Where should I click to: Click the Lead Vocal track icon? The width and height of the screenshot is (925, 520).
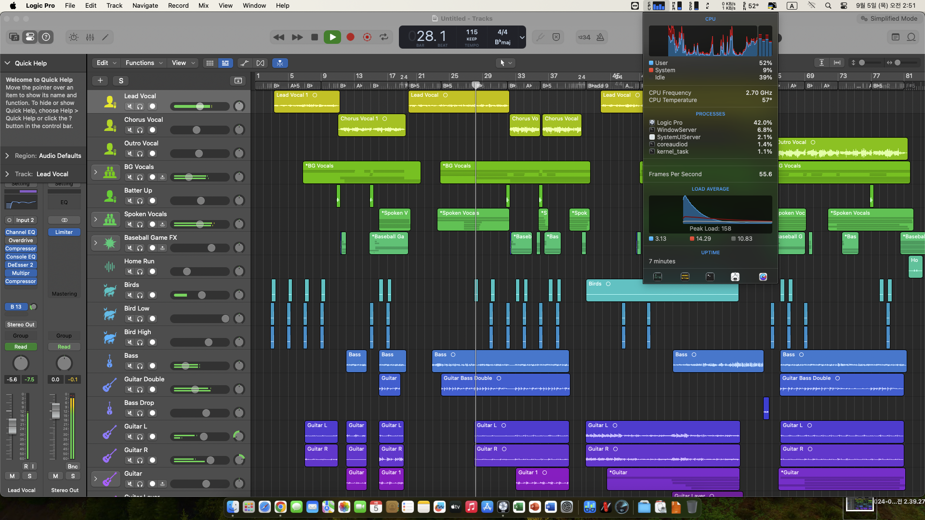pos(110,102)
